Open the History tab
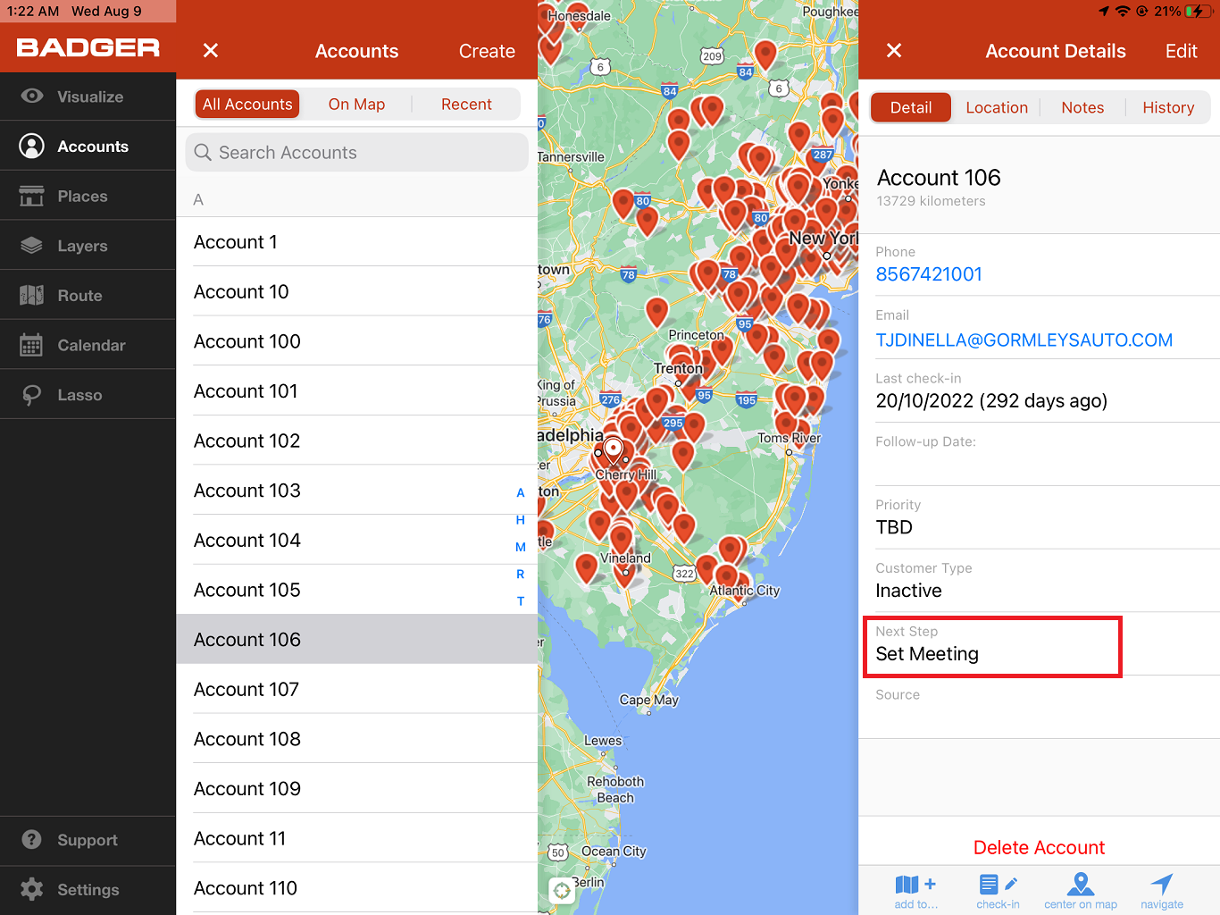The image size is (1220, 915). (x=1168, y=107)
